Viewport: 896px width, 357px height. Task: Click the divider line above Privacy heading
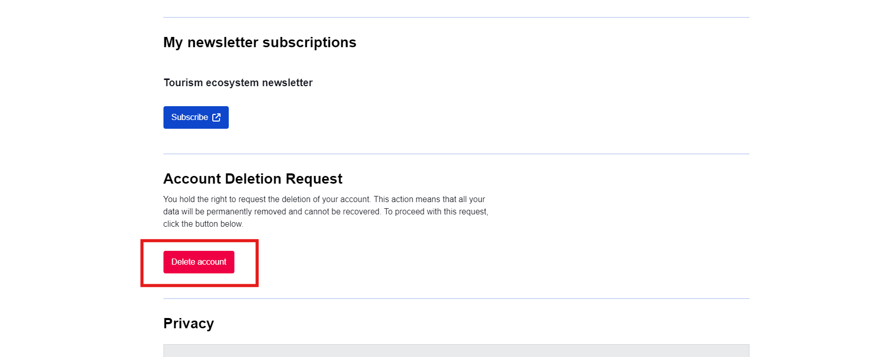pos(456,299)
